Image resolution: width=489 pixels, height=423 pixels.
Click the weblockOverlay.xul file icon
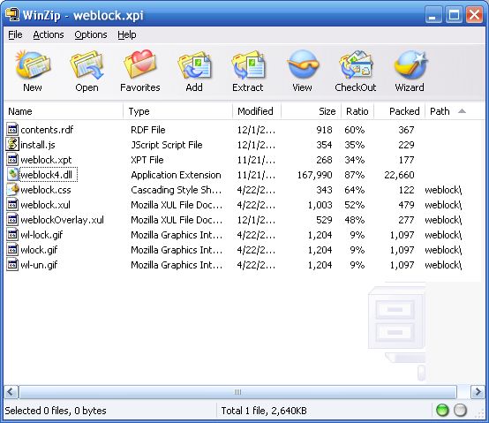[x=12, y=220]
